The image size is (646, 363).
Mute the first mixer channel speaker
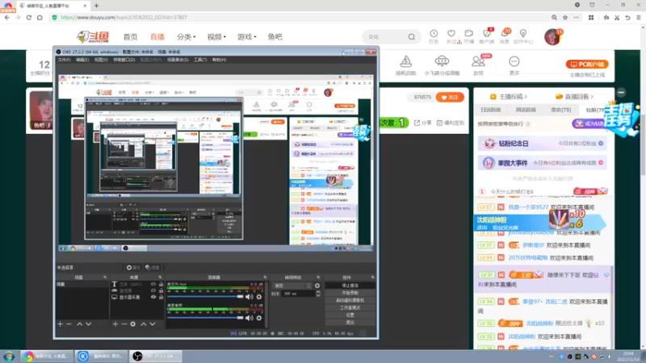click(250, 297)
